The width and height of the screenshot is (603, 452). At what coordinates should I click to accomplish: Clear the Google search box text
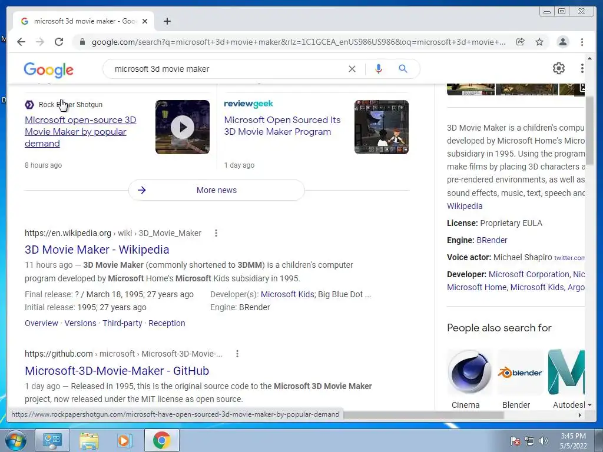coord(352,69)
